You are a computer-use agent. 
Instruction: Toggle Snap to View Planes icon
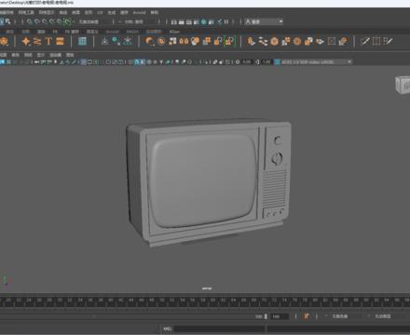coord(60,21)
